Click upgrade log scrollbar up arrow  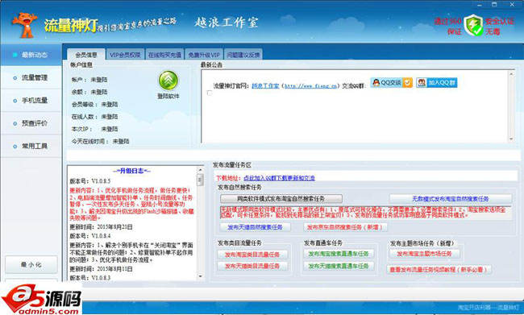pyautogui.click(x=200, y=170)
